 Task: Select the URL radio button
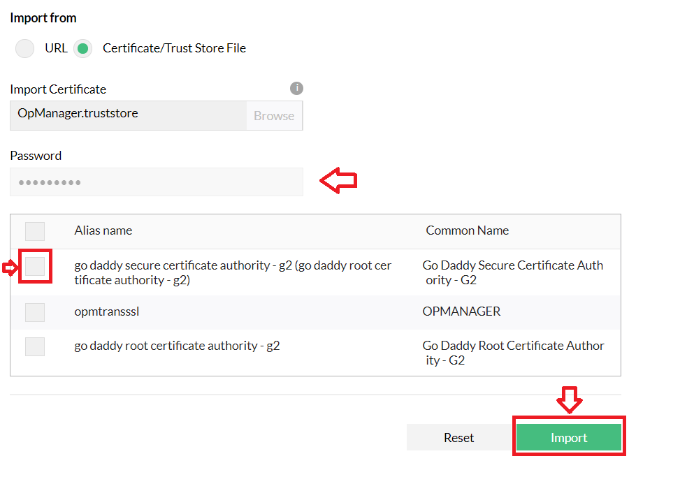tap(24, 48)
